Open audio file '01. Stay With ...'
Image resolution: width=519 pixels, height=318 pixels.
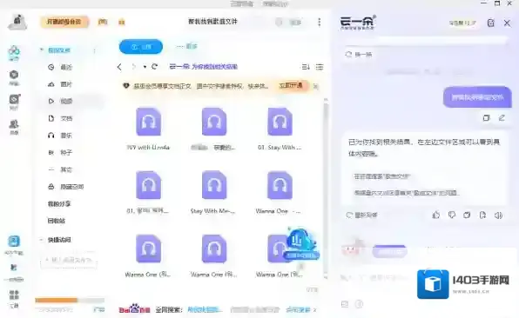280,129
